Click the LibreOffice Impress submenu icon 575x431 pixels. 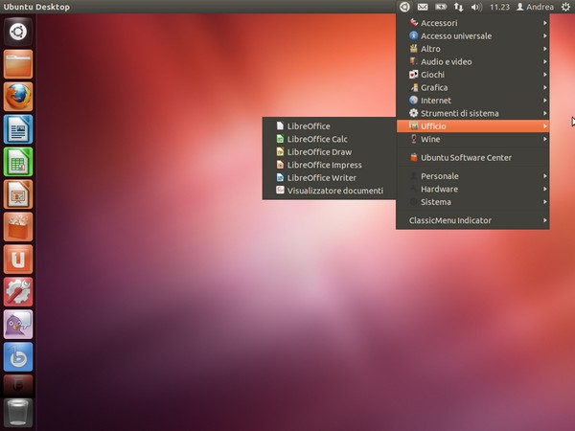280,165
